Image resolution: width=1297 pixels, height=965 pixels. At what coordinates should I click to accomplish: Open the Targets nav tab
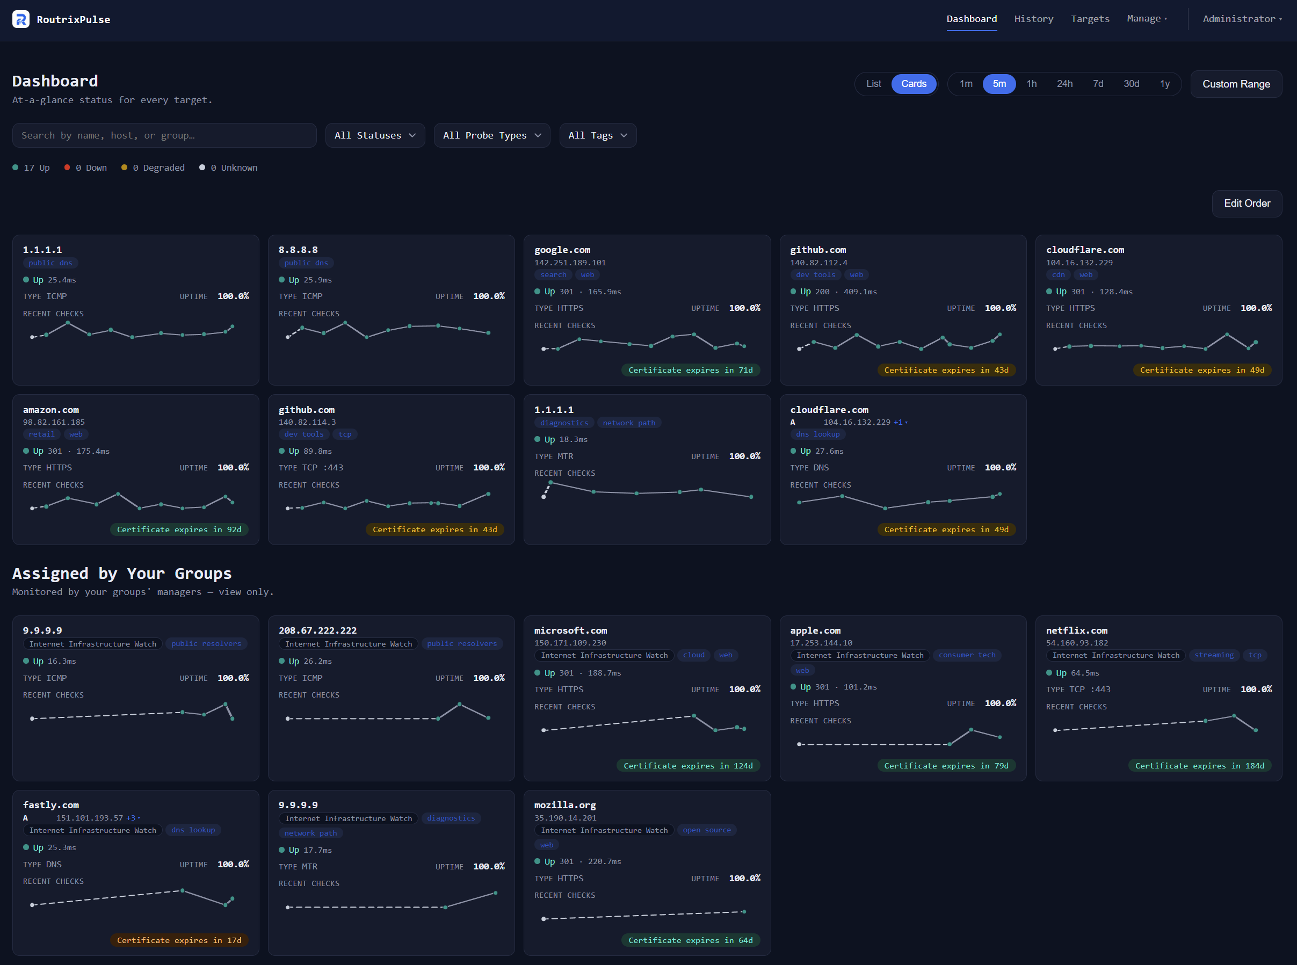(x=1090, y=19)
